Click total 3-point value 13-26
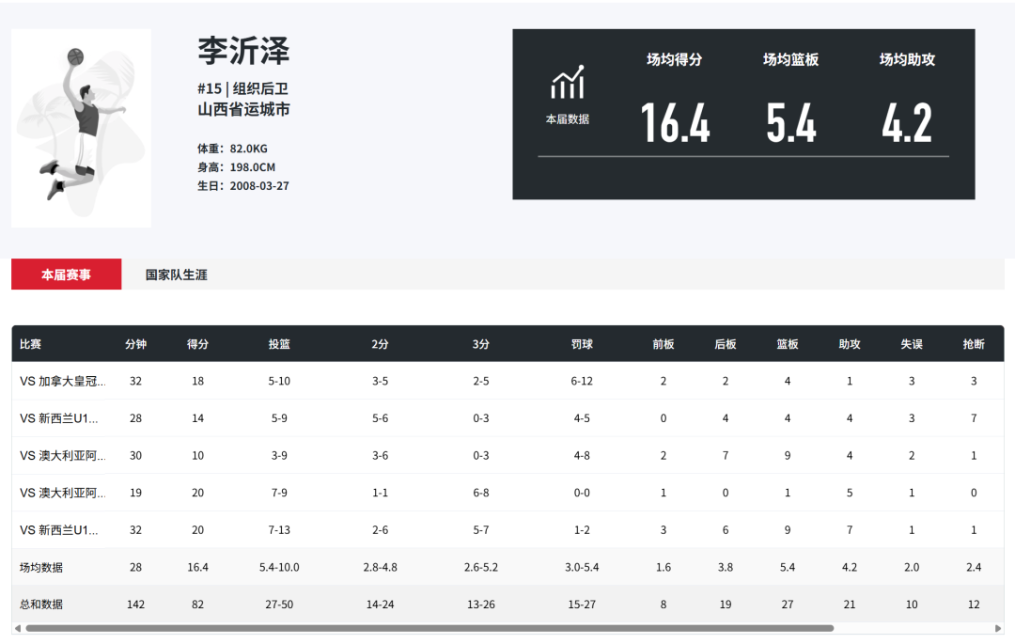Image resolution: width=1015 pixels, height=644 pixels. 481,604
